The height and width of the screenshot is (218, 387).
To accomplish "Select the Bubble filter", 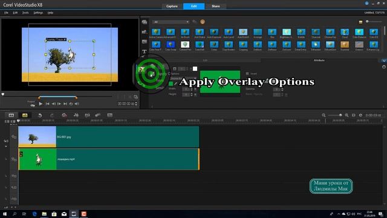I will 301,32.
